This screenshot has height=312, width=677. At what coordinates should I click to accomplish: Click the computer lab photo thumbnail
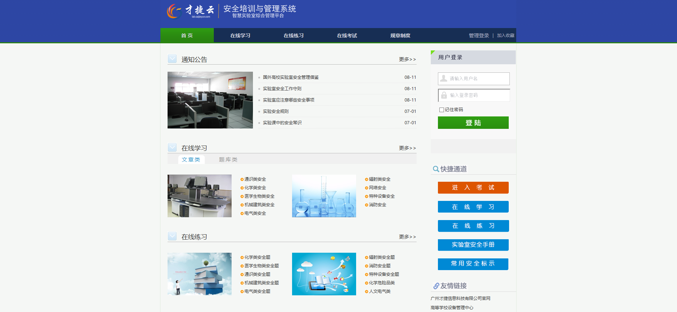tap(210, 100)
